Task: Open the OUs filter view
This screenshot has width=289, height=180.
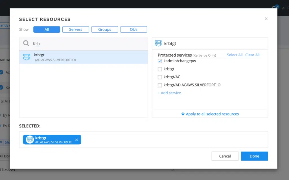Action: pos(133,29)
